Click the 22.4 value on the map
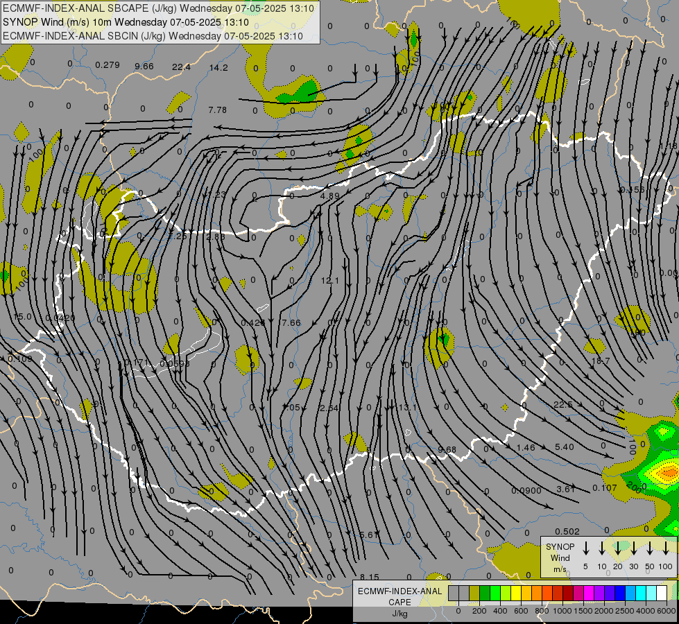 pyautogui.click(x=181, y=67)
